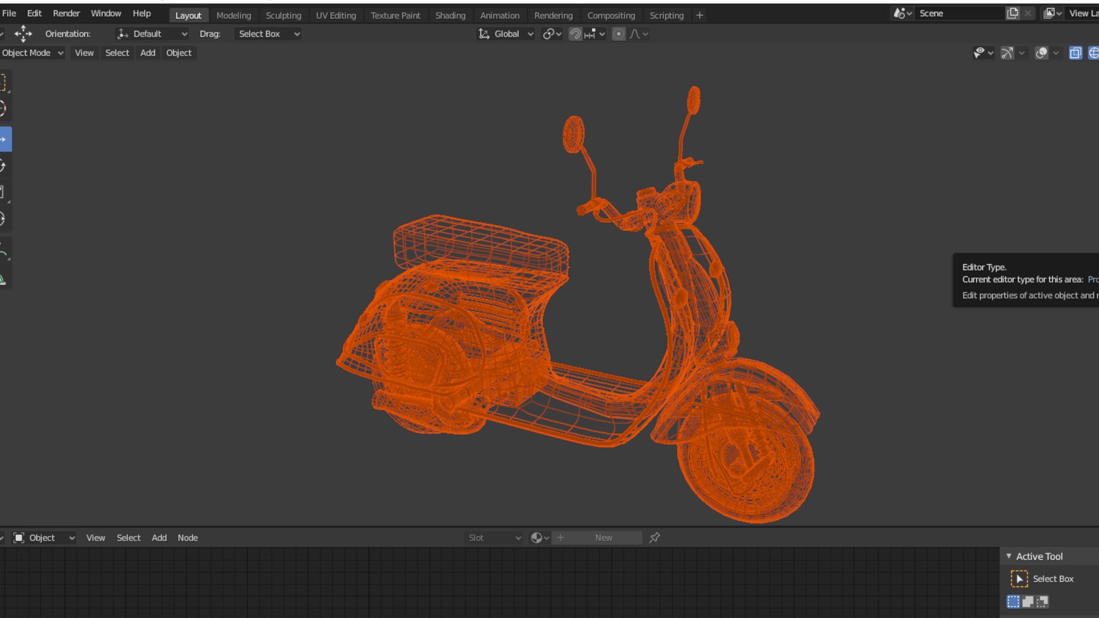1099x618 pixels.
Task: Open the snapping options dropdown
Action: 595,34
